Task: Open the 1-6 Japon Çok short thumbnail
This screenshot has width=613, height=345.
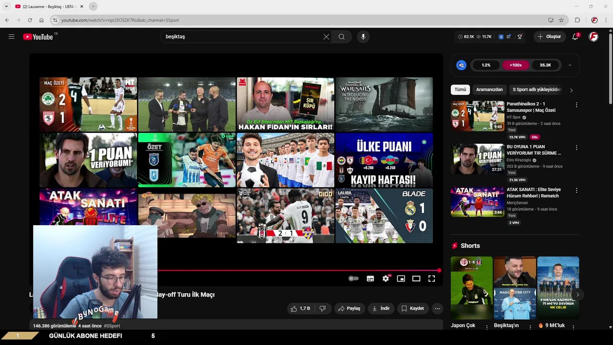Action: click(471, 287)
